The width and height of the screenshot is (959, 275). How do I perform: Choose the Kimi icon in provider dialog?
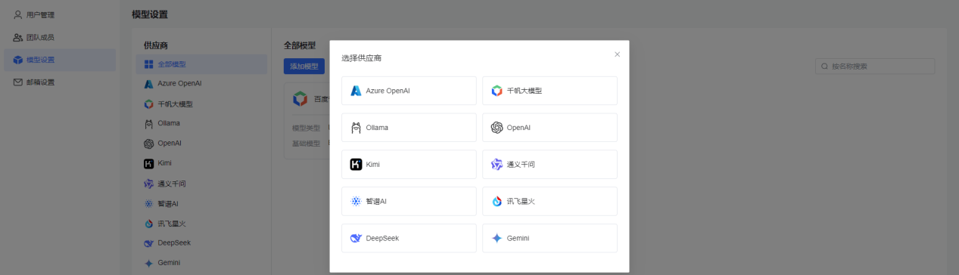pos(356,164)
